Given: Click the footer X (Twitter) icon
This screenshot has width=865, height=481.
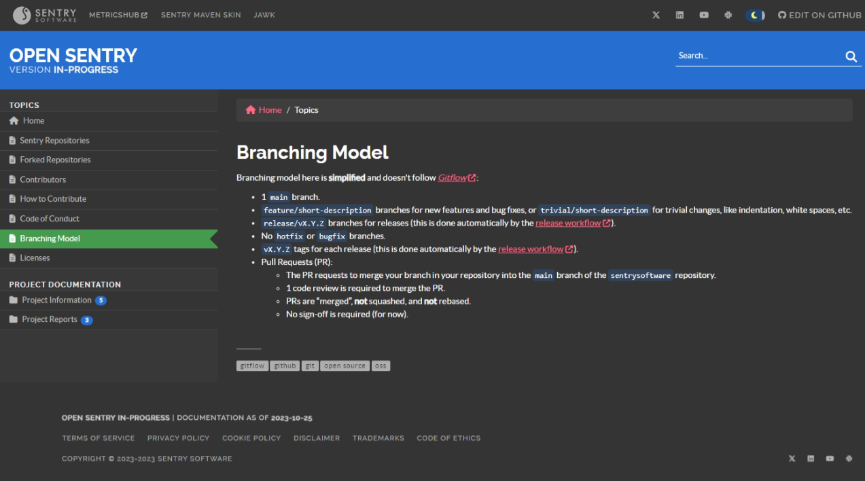Looking at the screenshot, I should pos(792,459).
